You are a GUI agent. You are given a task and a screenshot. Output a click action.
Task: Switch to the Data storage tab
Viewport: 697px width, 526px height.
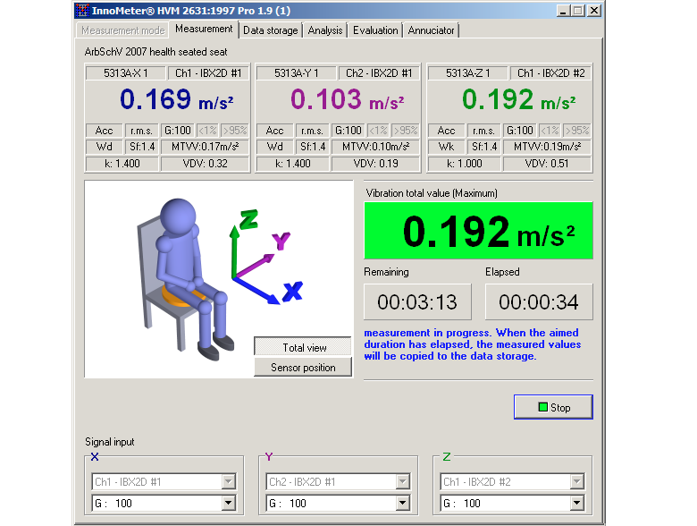click(x=270, y=30)
